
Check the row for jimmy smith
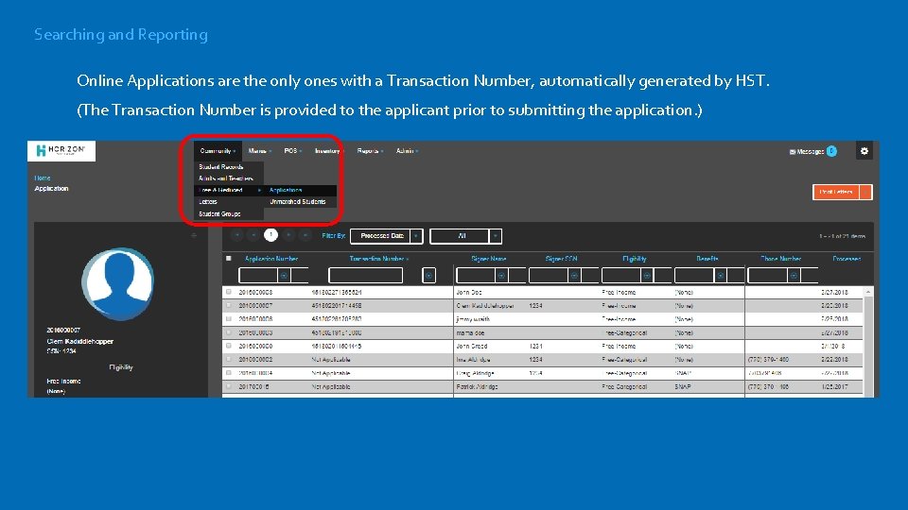pyautogui.click(x=229, y=318)
